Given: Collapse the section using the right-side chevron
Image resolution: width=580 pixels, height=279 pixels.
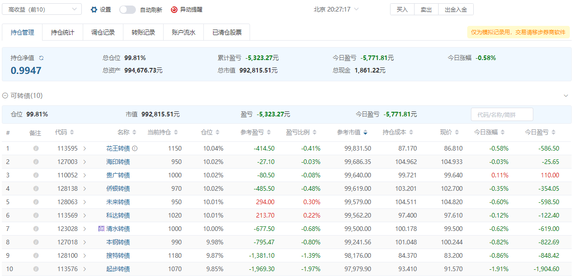Looking at the screenshot, I should (566, 96).
